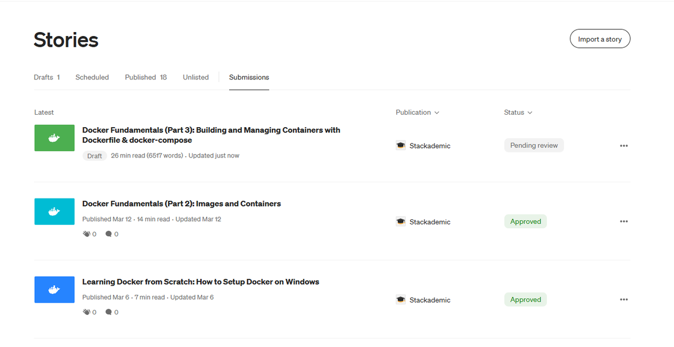
Task: Open Learning Docker from Scratch story title
Action: (201, 282)
